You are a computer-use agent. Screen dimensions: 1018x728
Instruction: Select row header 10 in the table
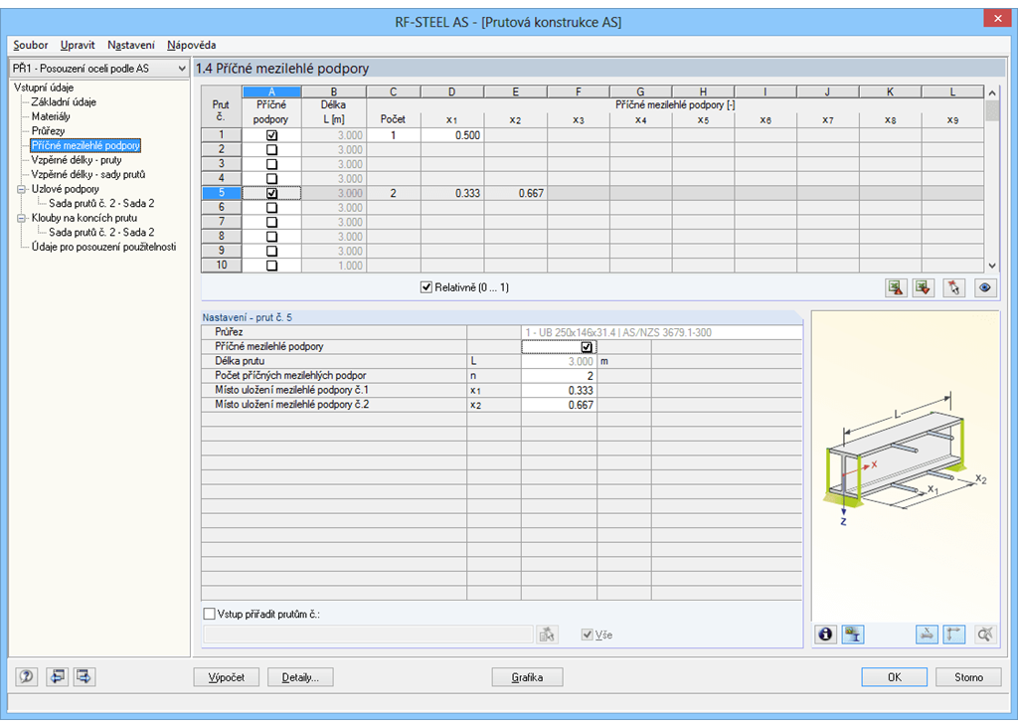(222, 266)
